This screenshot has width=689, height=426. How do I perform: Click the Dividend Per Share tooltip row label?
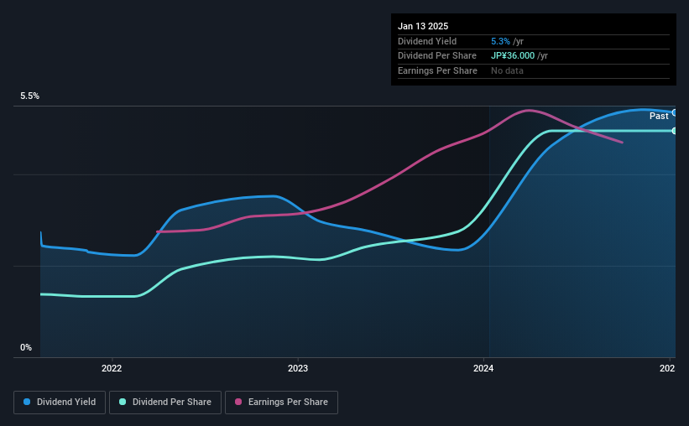436,56
